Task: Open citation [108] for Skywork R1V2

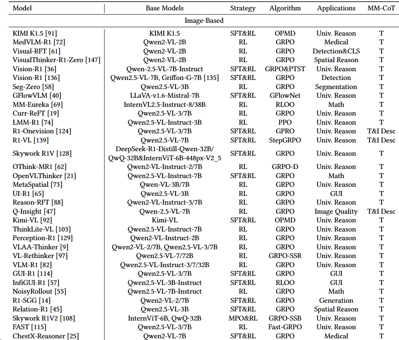Action: [68, 318]
